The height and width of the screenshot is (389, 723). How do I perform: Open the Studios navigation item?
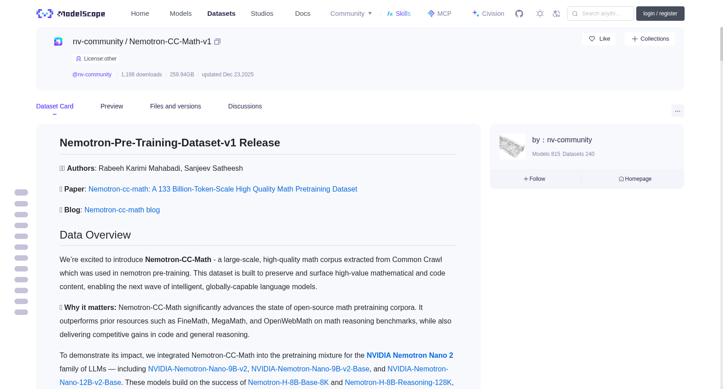pyautogui.click(x=262, y=14)
